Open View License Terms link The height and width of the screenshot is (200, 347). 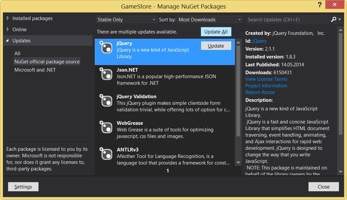266,79
